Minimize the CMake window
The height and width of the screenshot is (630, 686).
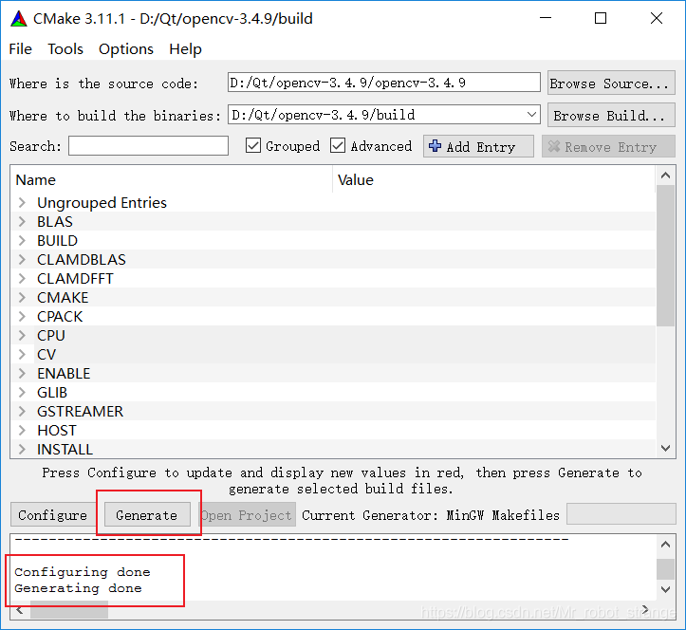click(546, 18)
